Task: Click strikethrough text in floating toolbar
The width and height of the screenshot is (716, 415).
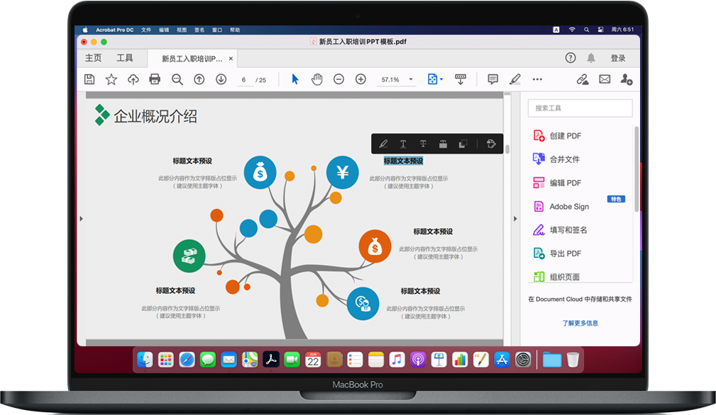Action: click(x=424, y=144)
